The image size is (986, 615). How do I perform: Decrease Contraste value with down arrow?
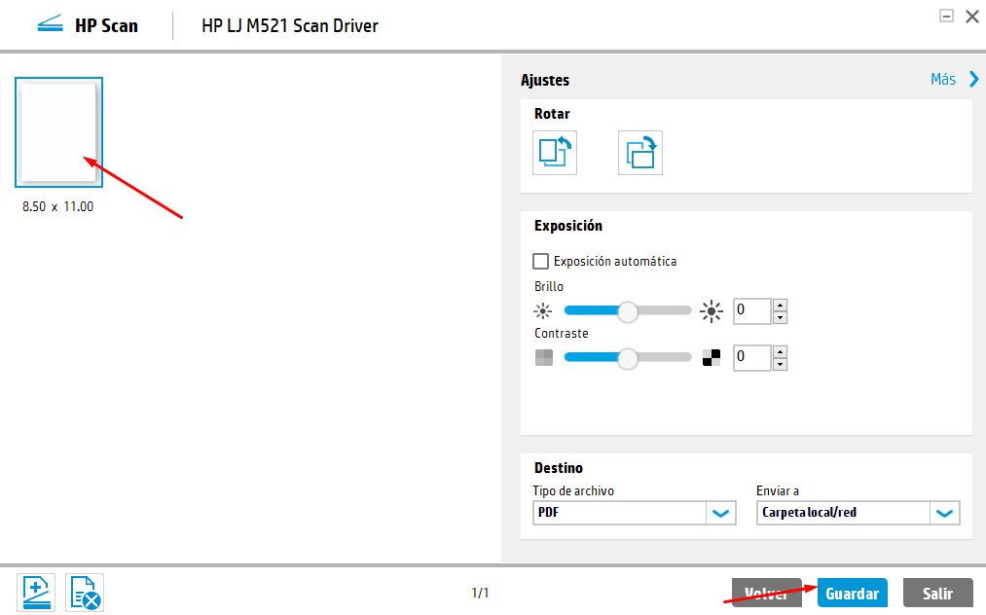point(780,364)
